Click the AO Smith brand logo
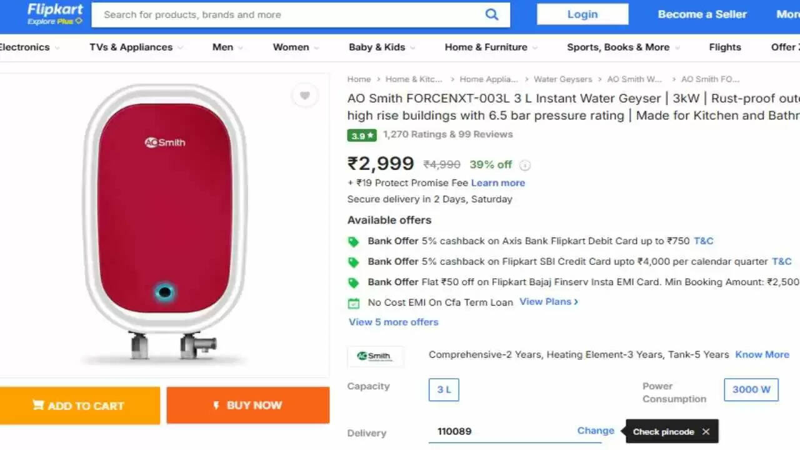This screenshot has height=450, width=800. click(x=375, y=356)
